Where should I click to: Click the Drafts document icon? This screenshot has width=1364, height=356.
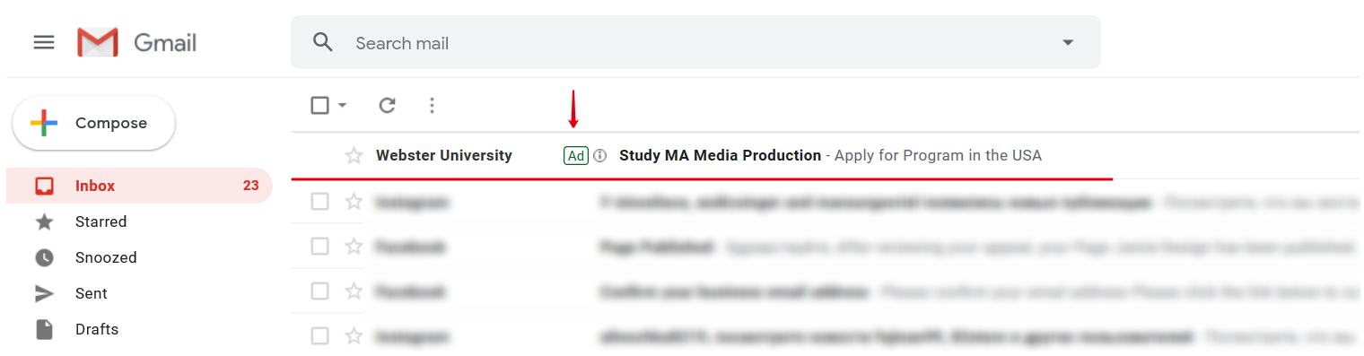44,329
